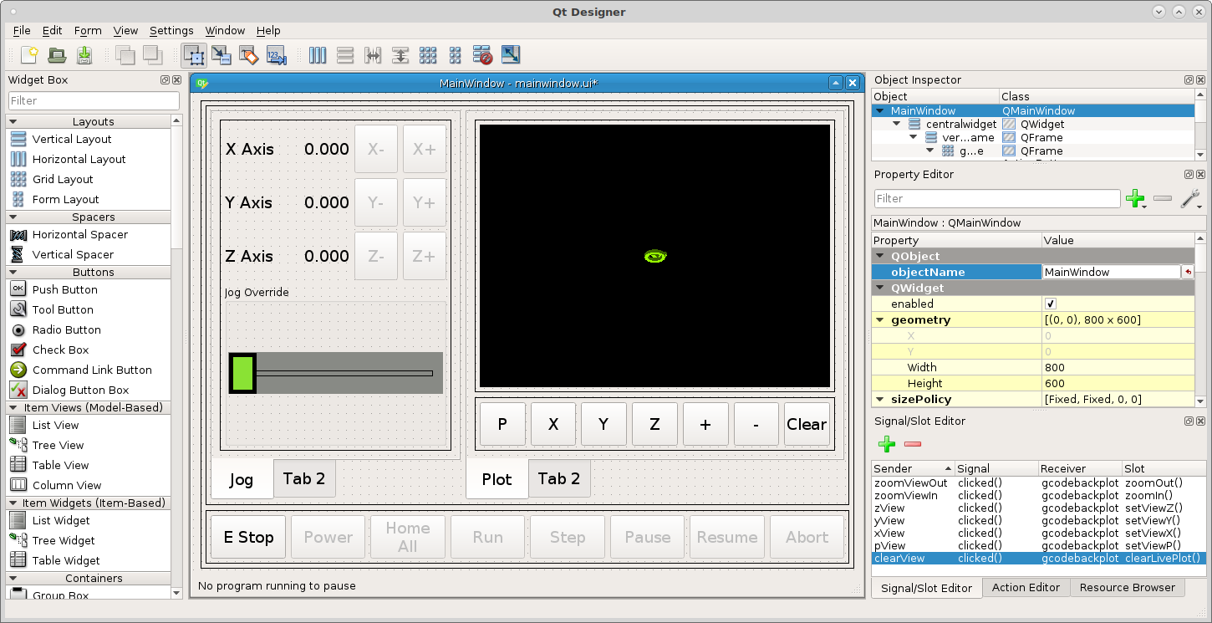Click the Bring to Front toolbar icon
This screenshot has height=623, width=1212.
pos(152,55)
